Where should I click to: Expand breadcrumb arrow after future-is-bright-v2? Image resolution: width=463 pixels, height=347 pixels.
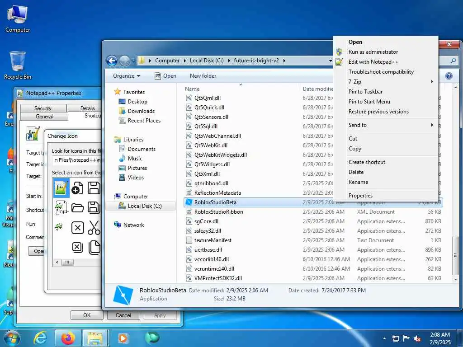coord(284,61)
